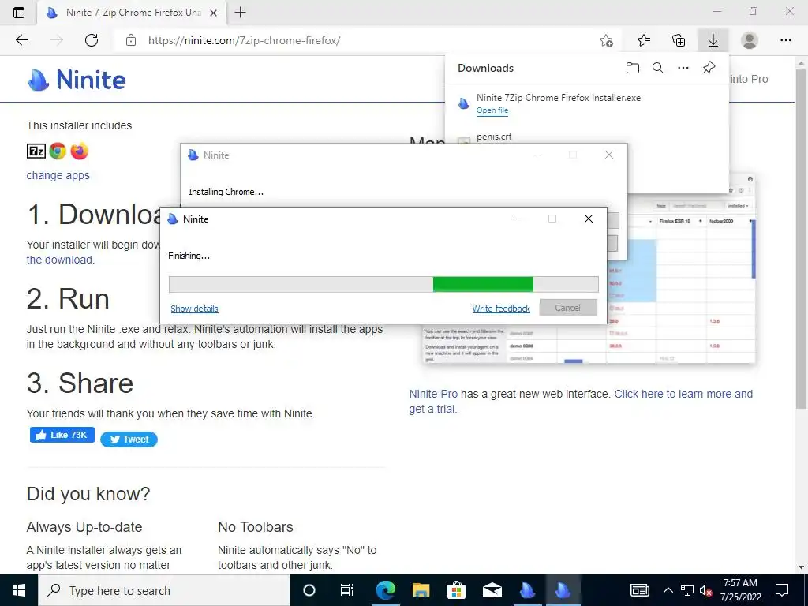808x606 pixels.
Task: Open Microsoft Edge from taskbar
Action: [x=385, y=590]
